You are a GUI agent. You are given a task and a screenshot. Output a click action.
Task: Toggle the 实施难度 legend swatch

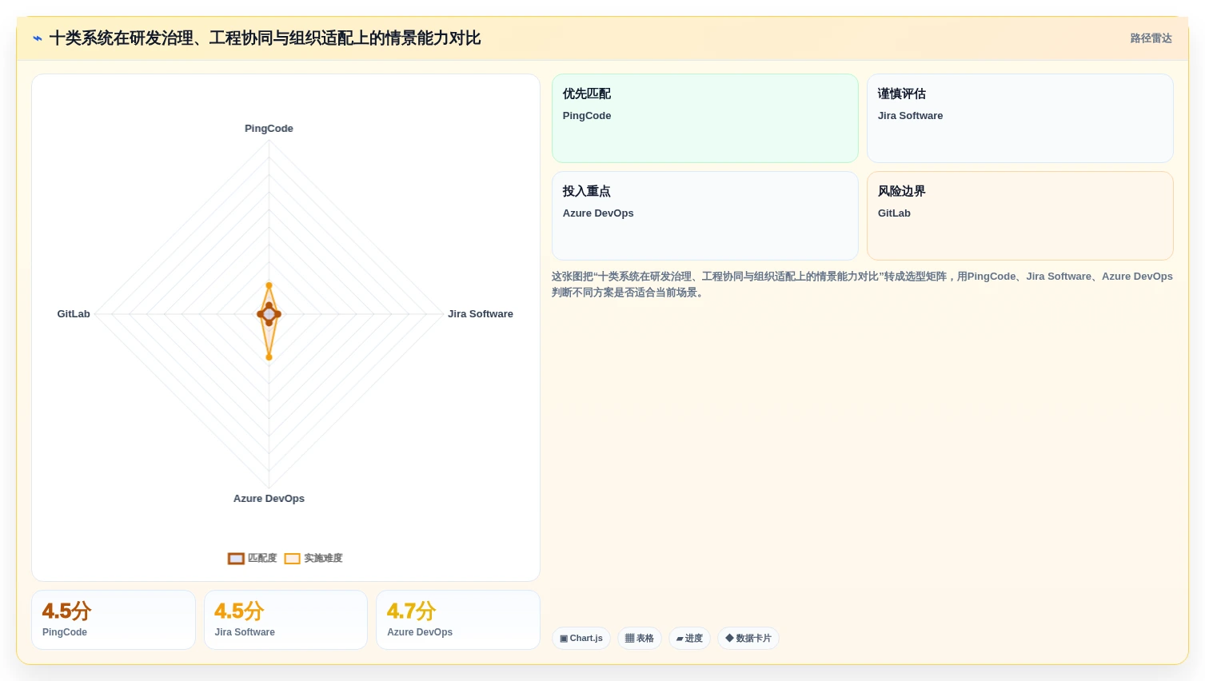pyautogui.click(x=292, y=559)
